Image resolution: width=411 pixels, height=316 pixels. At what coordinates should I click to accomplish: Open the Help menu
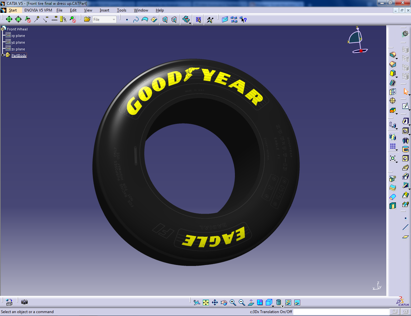160,10
